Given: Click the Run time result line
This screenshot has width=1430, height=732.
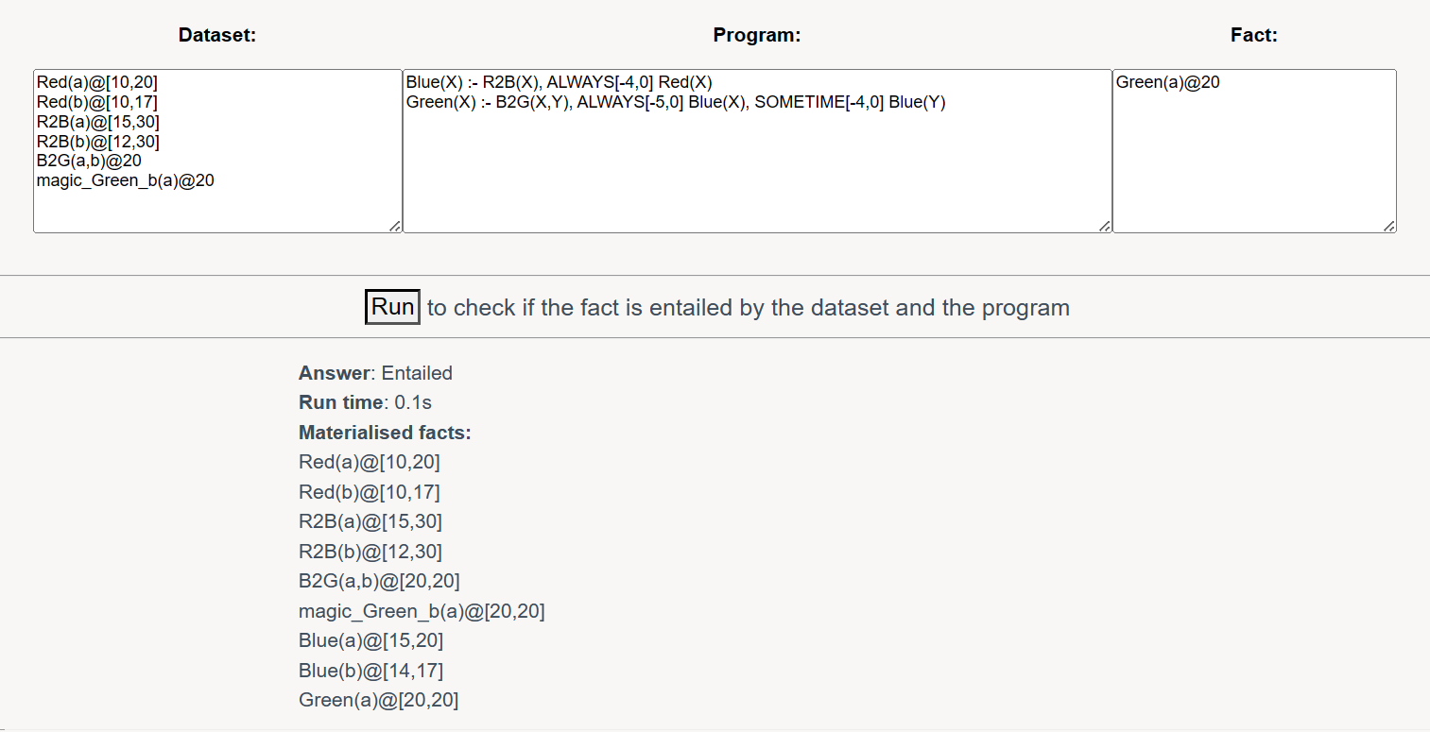Looking at the screenshot, I should [x=365, y=402].
